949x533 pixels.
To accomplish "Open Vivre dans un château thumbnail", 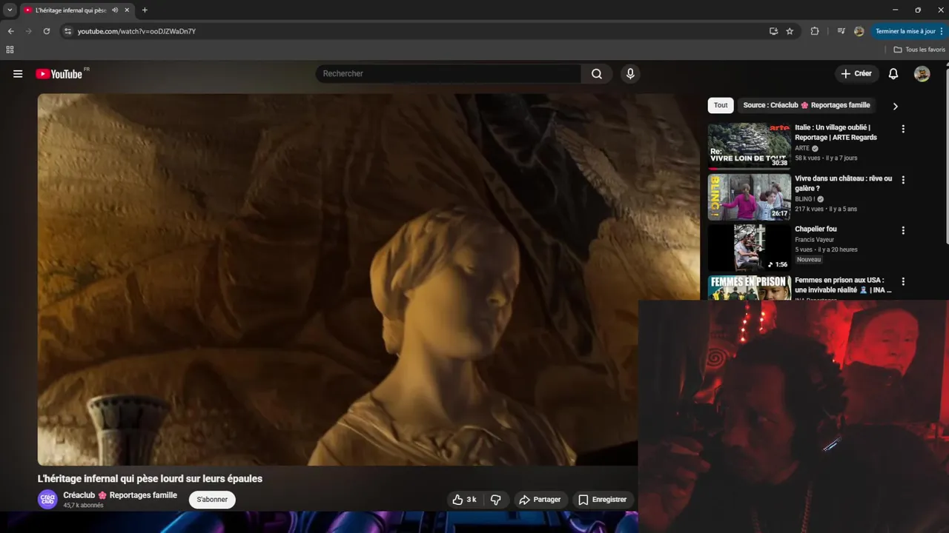I will pyautogui.click(x=749, y=197).
